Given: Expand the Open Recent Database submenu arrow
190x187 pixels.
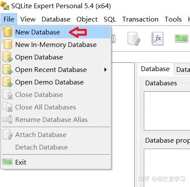Looking at the screenshot, I should [105, 70].
